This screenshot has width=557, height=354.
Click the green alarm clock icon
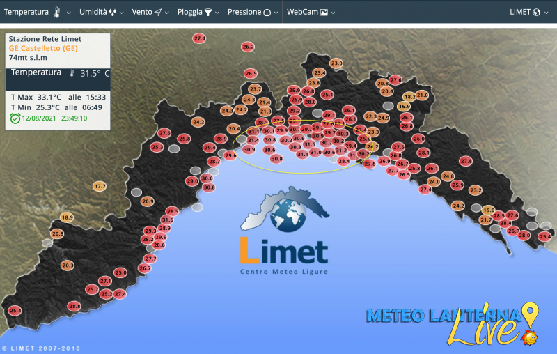point(15,118)
